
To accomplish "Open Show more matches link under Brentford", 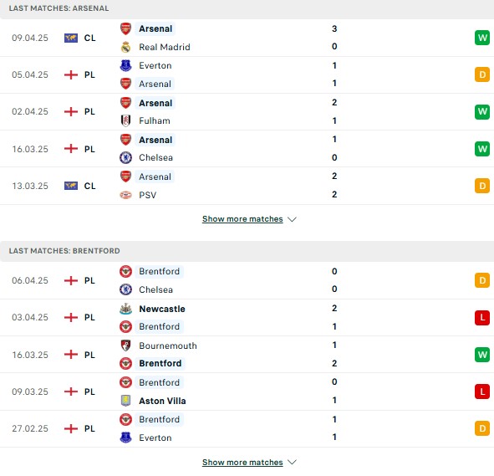I will [242, 462].
